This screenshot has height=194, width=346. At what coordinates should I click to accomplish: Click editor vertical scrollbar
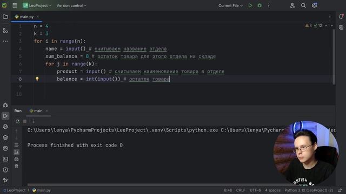[334, 57]
